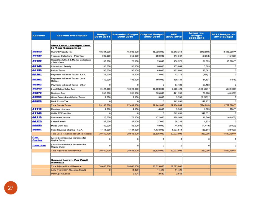The height and width of the screenshot is (200, 266).
Task: Select the Marriage Licenses description
Action: point(60,109)
